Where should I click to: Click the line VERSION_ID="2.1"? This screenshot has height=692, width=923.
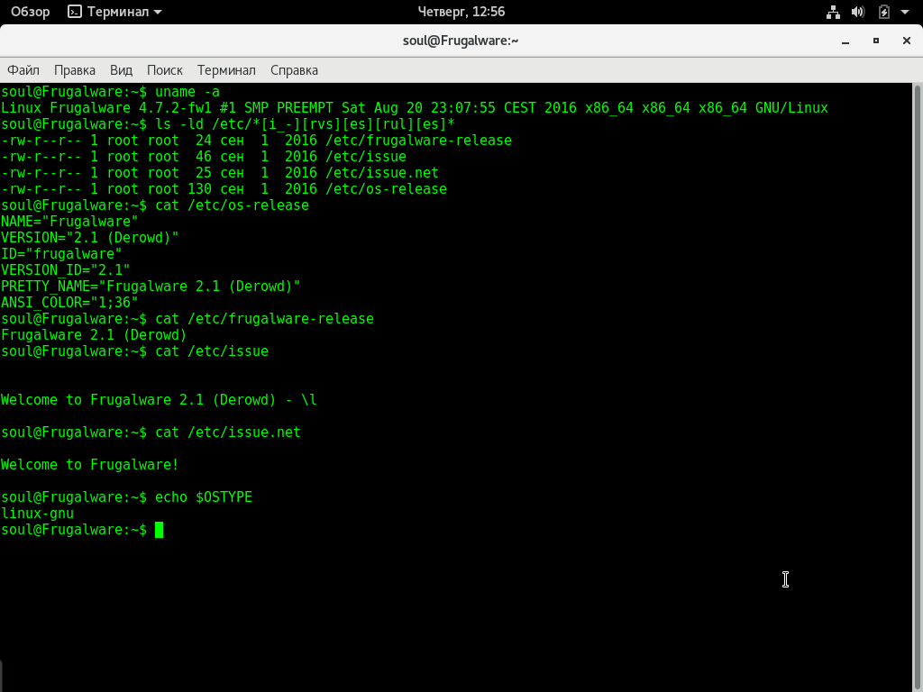click(x=65, y=270)
